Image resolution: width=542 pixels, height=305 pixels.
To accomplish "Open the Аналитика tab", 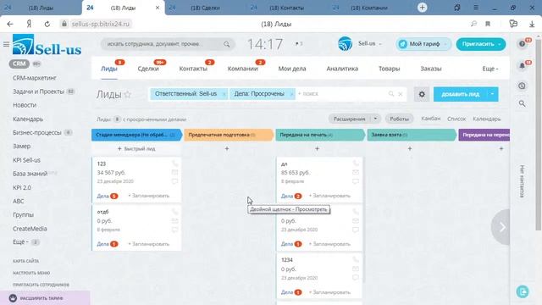I will coord(342,69).
